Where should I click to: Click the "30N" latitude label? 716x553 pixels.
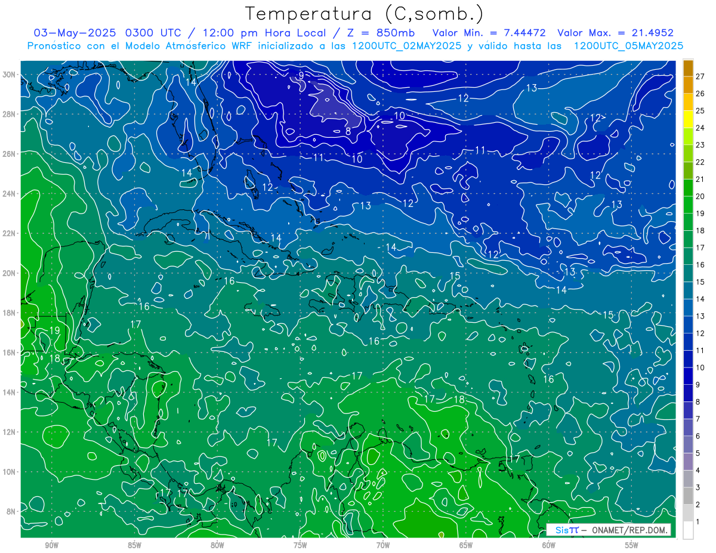10,75
